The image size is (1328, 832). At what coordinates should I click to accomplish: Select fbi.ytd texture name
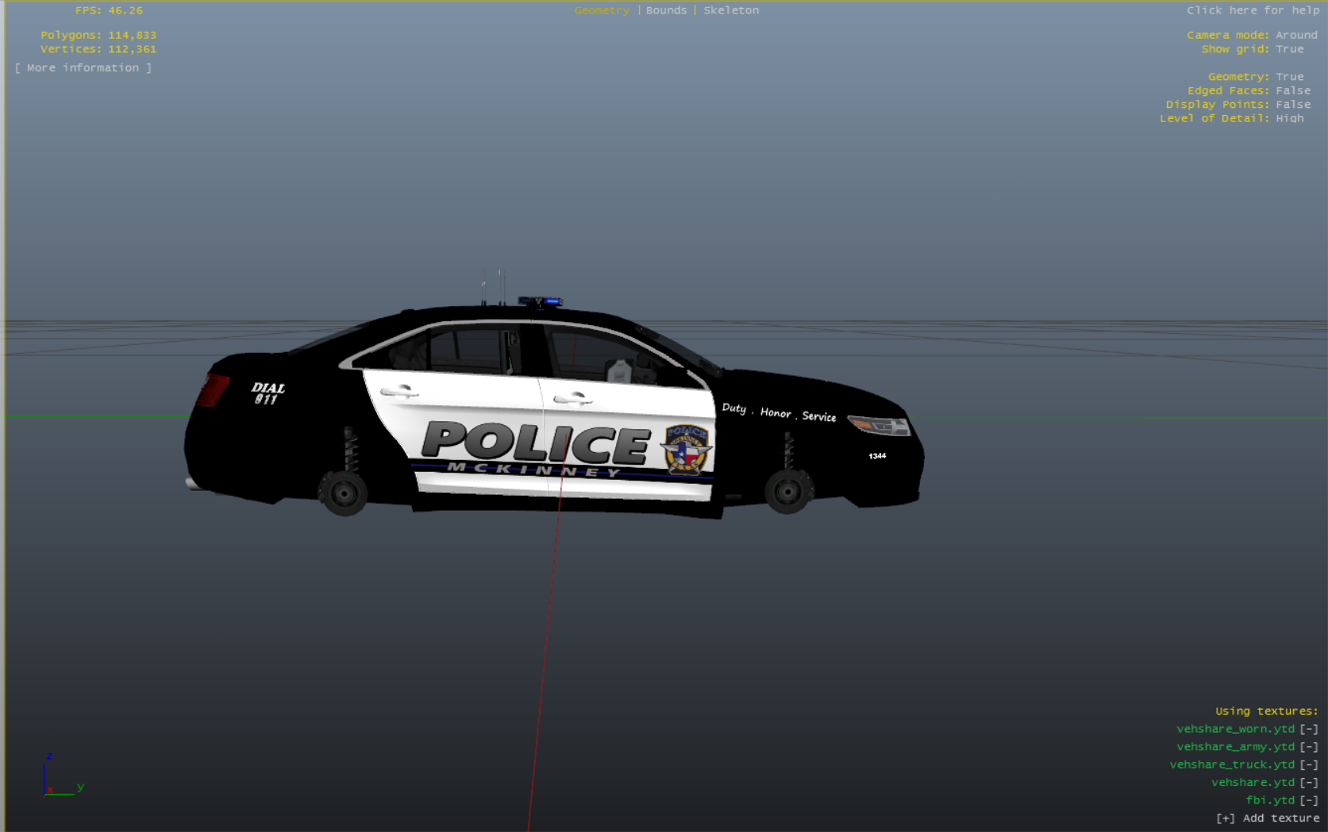point(1270,800)
